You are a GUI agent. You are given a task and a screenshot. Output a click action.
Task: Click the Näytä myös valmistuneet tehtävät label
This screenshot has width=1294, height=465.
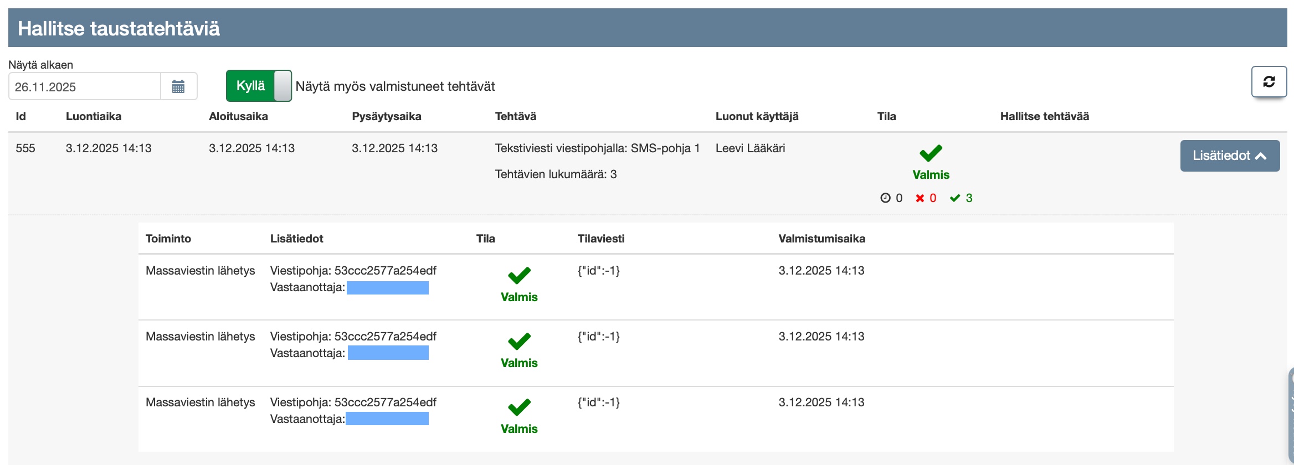(x=395, y=86)
